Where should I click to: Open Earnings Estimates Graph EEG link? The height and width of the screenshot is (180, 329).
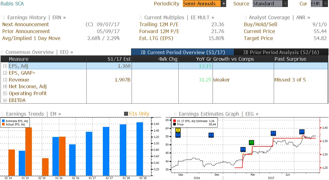[x=218, y=114]
